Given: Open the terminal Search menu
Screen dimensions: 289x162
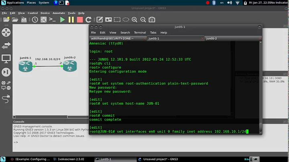Looking at the screenshot, I should coord(125,32).
